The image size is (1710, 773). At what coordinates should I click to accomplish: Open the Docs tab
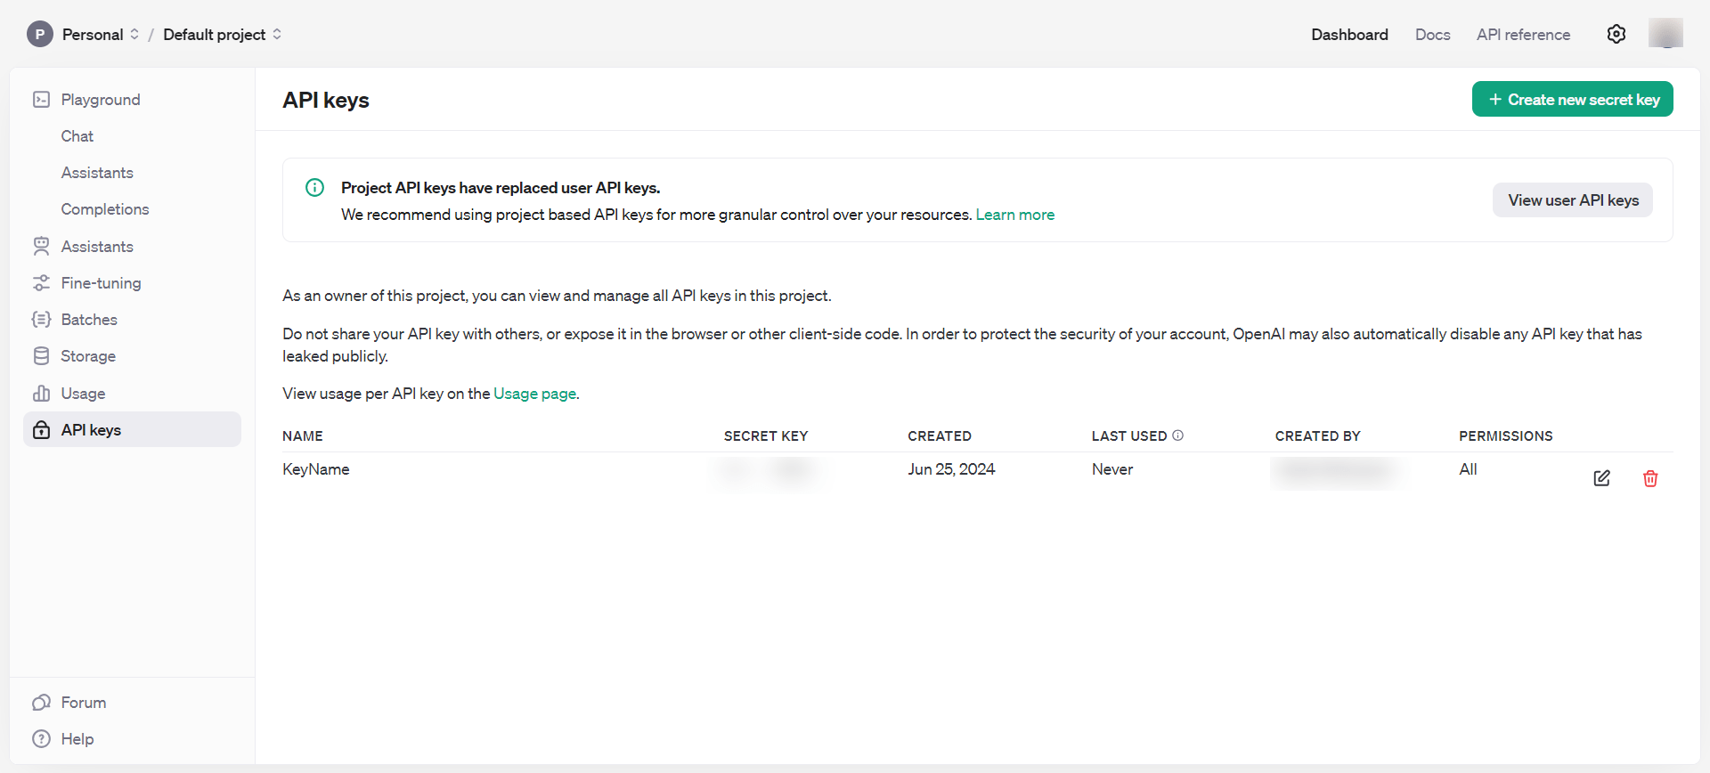[x=1432, y=35]
